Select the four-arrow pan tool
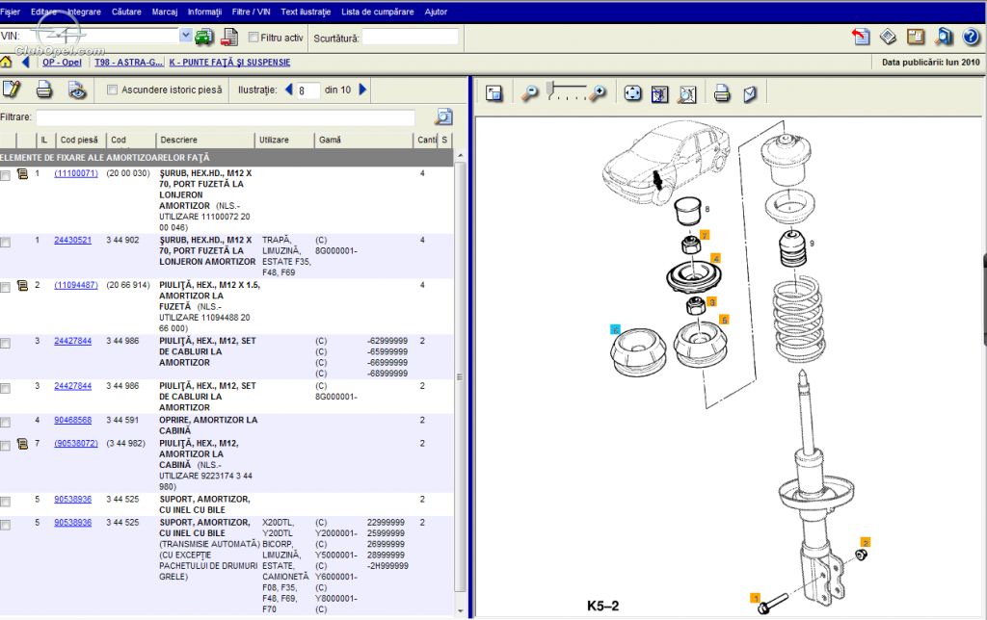 (x=632, y=93)
